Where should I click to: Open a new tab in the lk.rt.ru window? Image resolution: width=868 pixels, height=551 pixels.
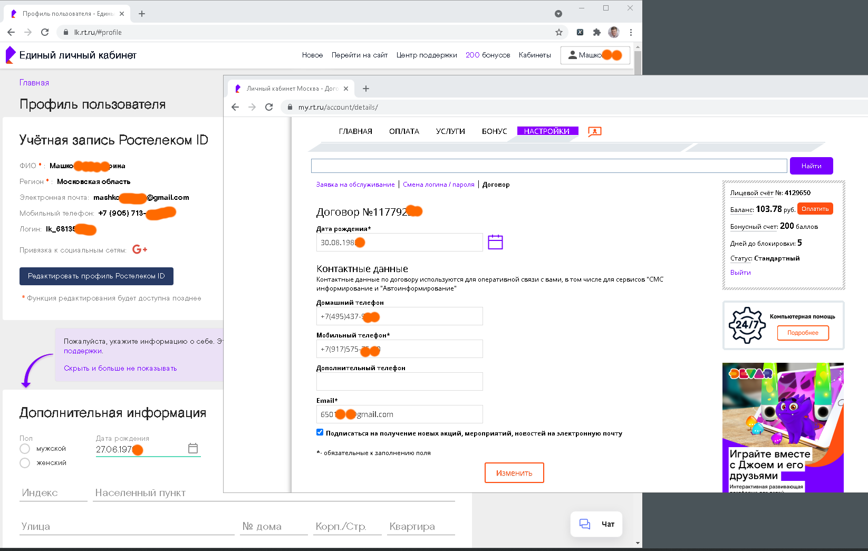coord(142,14)
